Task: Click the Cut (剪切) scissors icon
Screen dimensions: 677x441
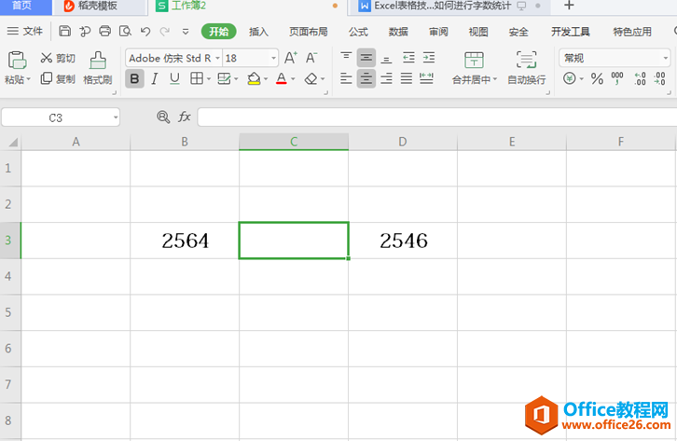Action: pos(47,58)
